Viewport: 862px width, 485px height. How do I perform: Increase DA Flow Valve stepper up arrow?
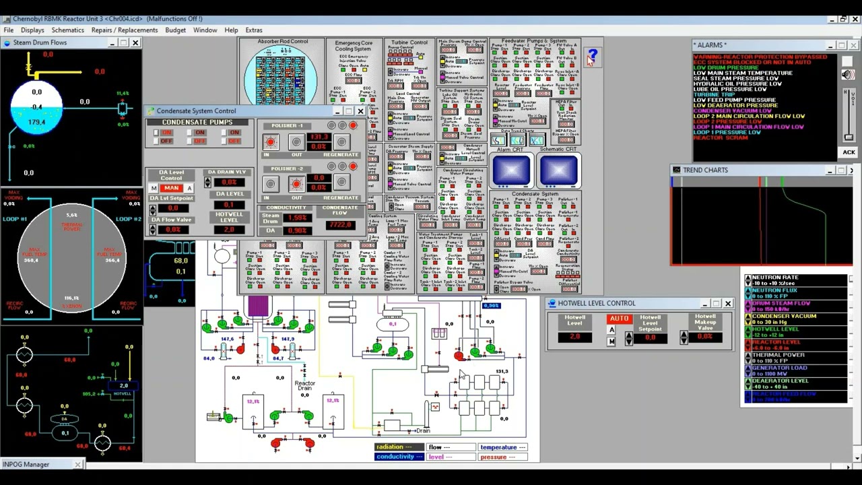(153, 227)
